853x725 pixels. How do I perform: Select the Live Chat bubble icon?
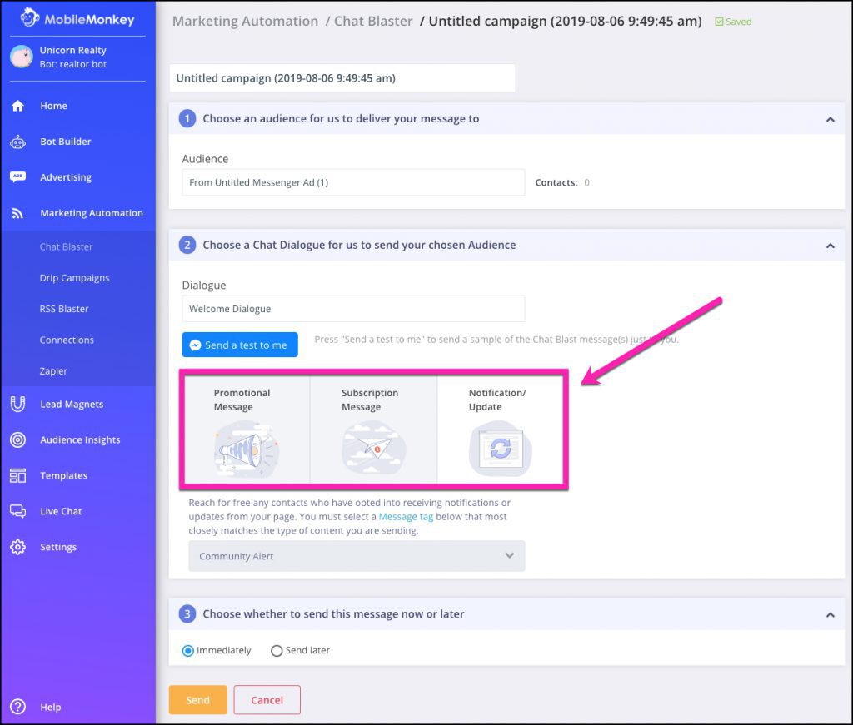tap(19, 511)
